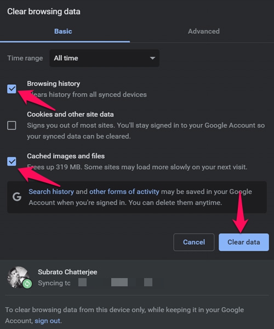The image size is (274, 329).
Task: Click the Cookies and other site data label
Action: (70, 114)
